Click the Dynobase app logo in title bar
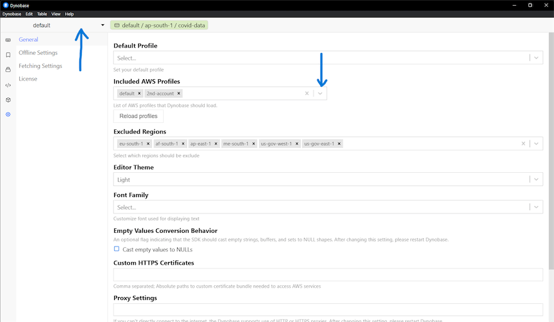 [5, 5]
